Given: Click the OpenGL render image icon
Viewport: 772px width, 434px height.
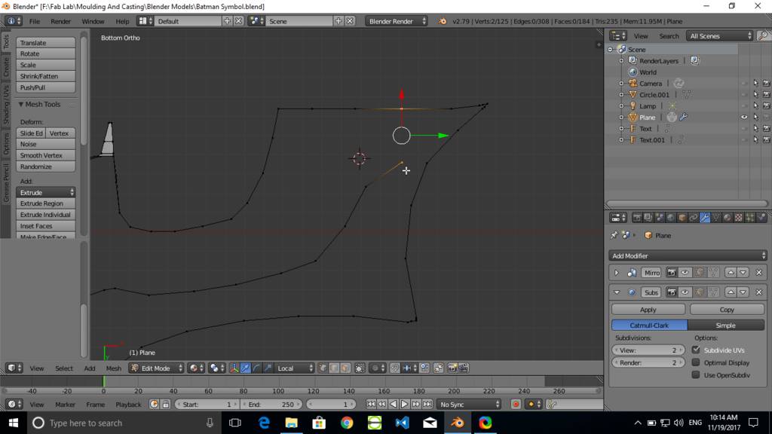Looking at the screenshot, I should (452, 368).
